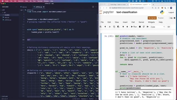The image size is (177, 100).
Task: Close the text-classification browser tab
Action: point(150,4)
